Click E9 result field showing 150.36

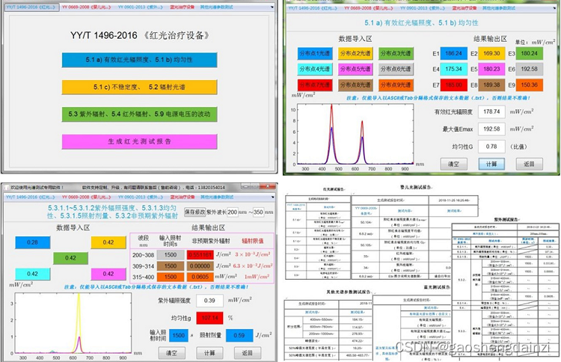click(x=529, y=85)
